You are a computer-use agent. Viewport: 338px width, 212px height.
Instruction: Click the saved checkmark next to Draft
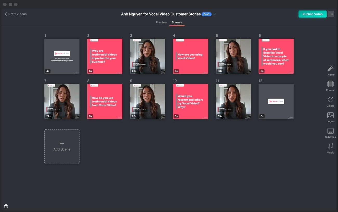click(x=215, y=14)
